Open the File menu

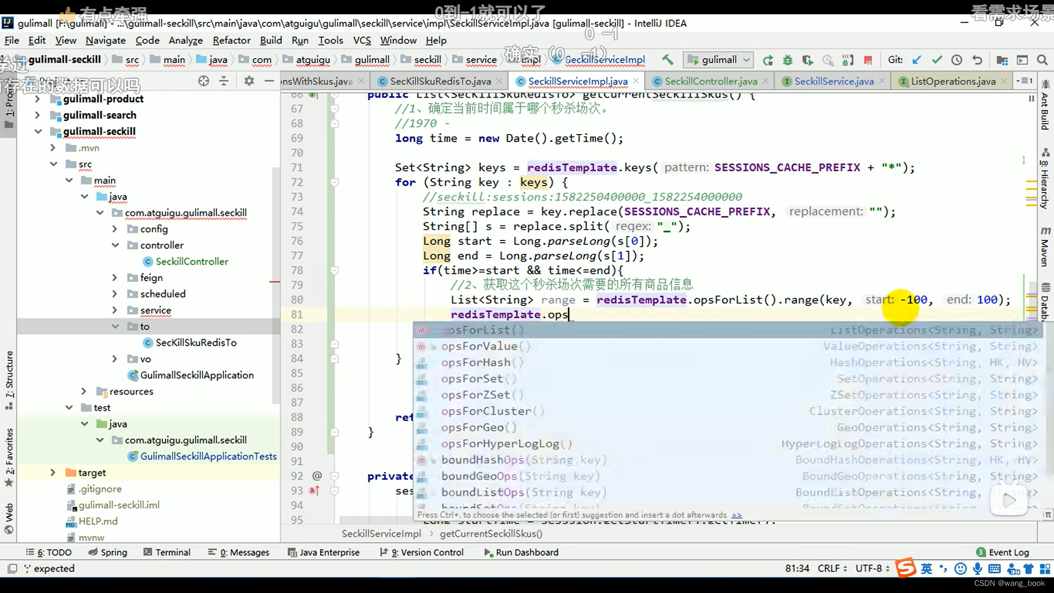(x=12, y=40)
